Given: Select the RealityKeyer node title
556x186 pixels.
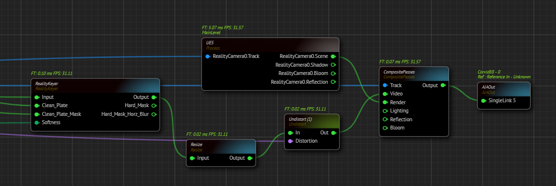Looking at the screenshot, I should point(46,83).
